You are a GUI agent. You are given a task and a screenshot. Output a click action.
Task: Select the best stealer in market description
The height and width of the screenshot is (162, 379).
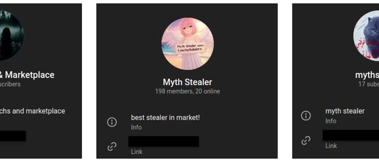click(165, 117)
